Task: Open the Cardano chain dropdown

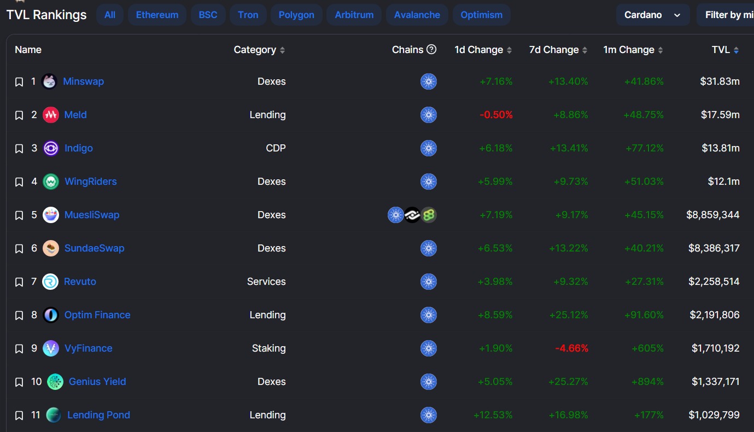Action: 653,15
